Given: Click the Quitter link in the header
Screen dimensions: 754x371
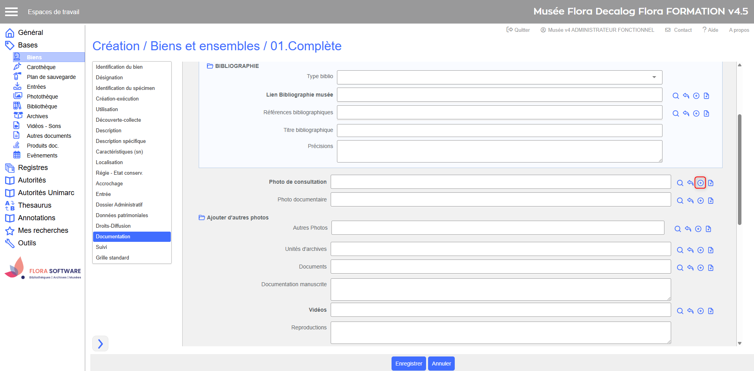Looking at the screenshot, I should tap(518, 30).
